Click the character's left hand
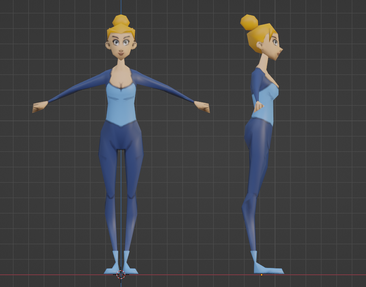Screen dimensions: 366x287 tap(201, 106)
